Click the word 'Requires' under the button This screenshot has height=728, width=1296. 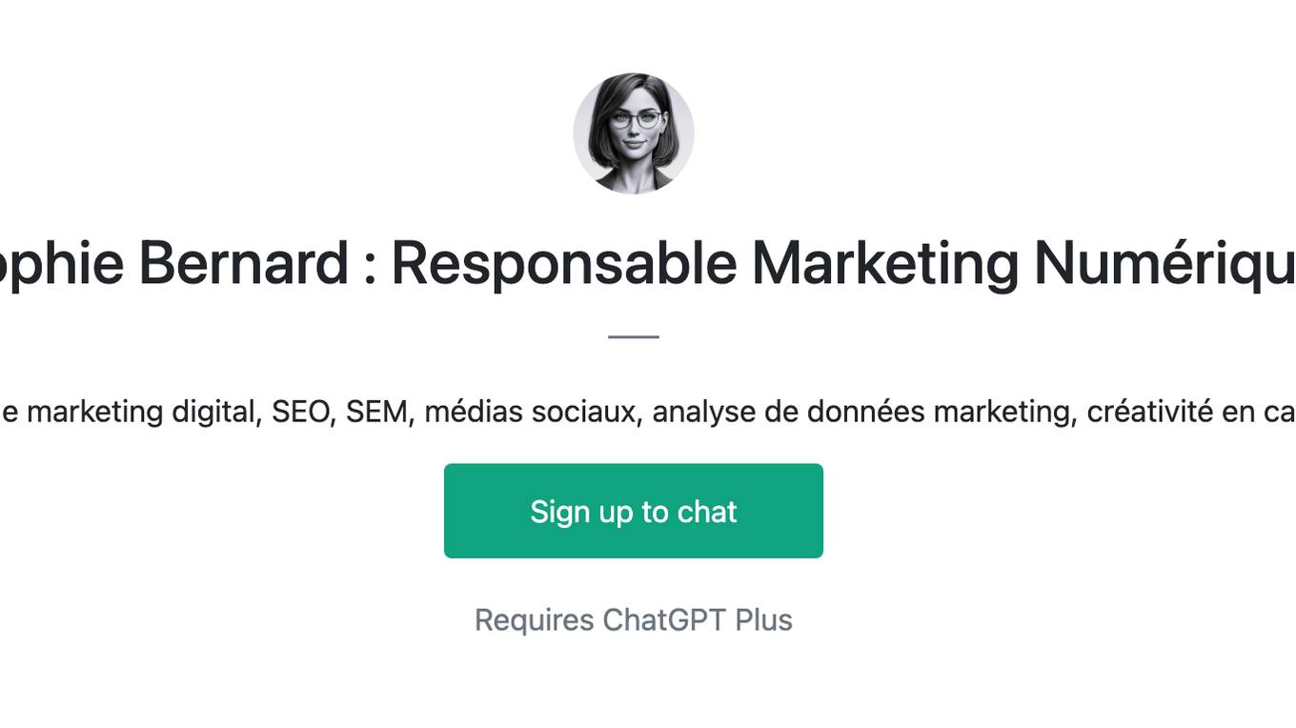[x=535, y=621]
